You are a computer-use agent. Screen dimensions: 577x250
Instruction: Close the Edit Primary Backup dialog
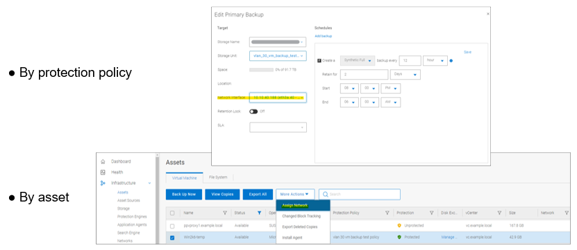click(x=488, y=14)
